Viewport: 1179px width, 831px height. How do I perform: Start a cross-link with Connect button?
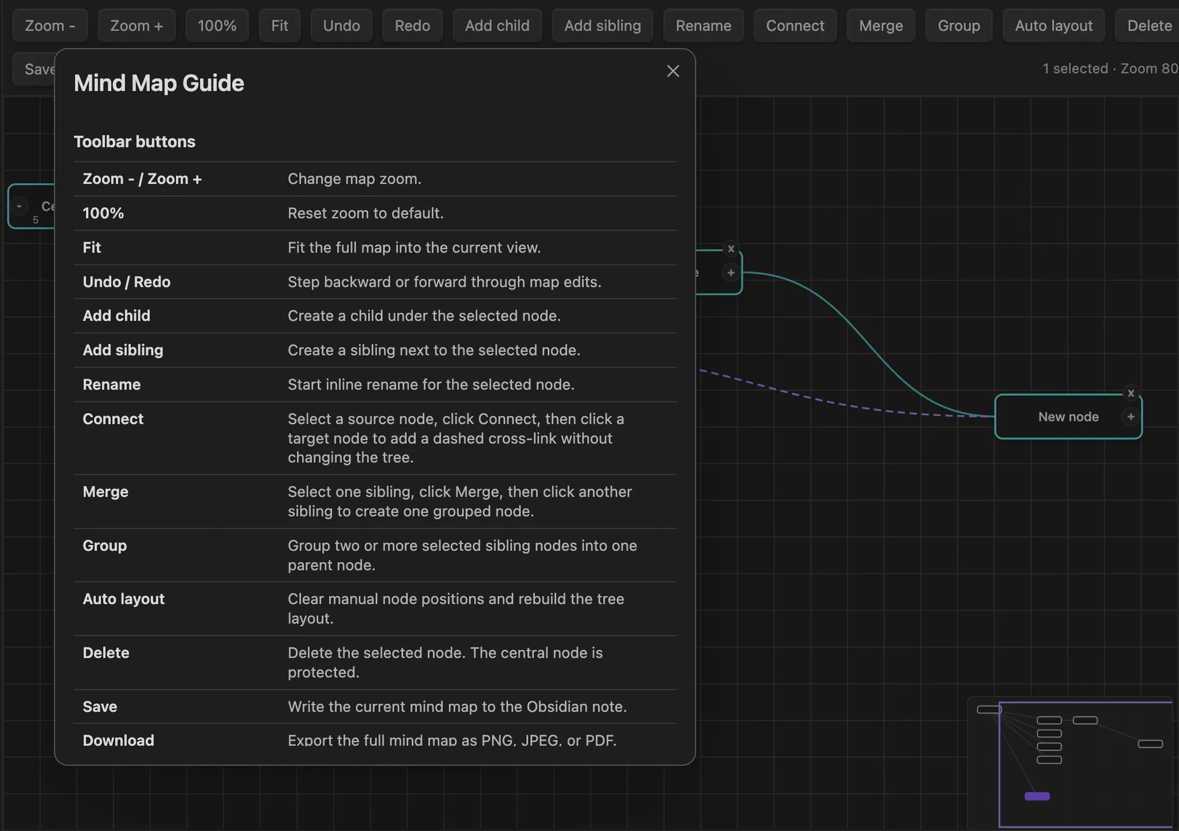[x=795, y=26]
